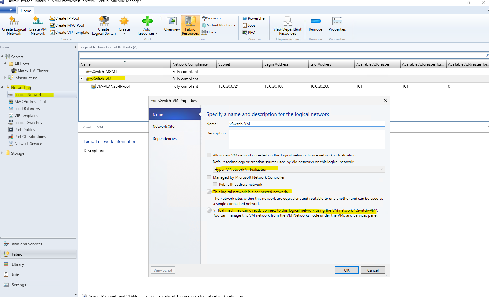Click the Name text field in dialog
Screen dimensions: 489x297
(x=307, y=124)
